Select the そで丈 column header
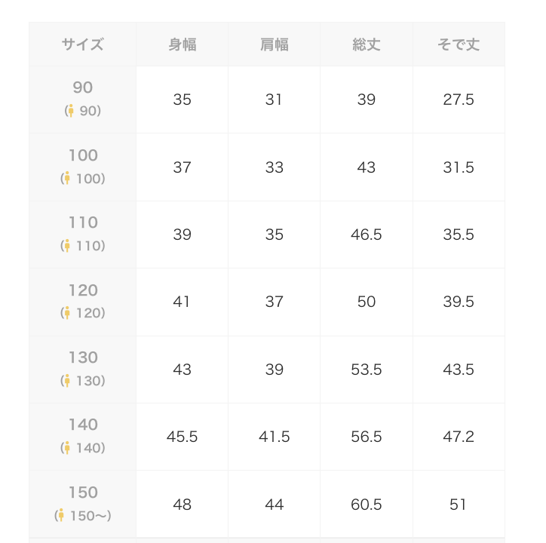The image size is (546, 543). coord(459,44)
